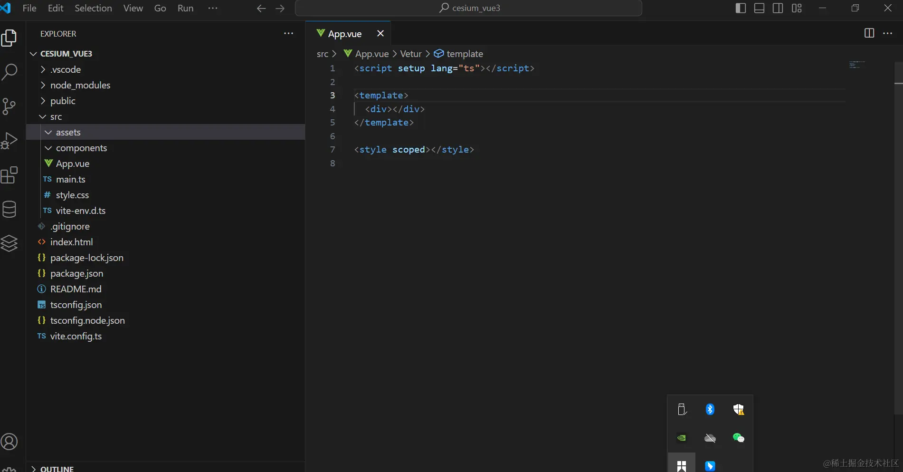903x472 pixels.
Task: Open main.ts file in explorer
Action: tap(70, 179)
